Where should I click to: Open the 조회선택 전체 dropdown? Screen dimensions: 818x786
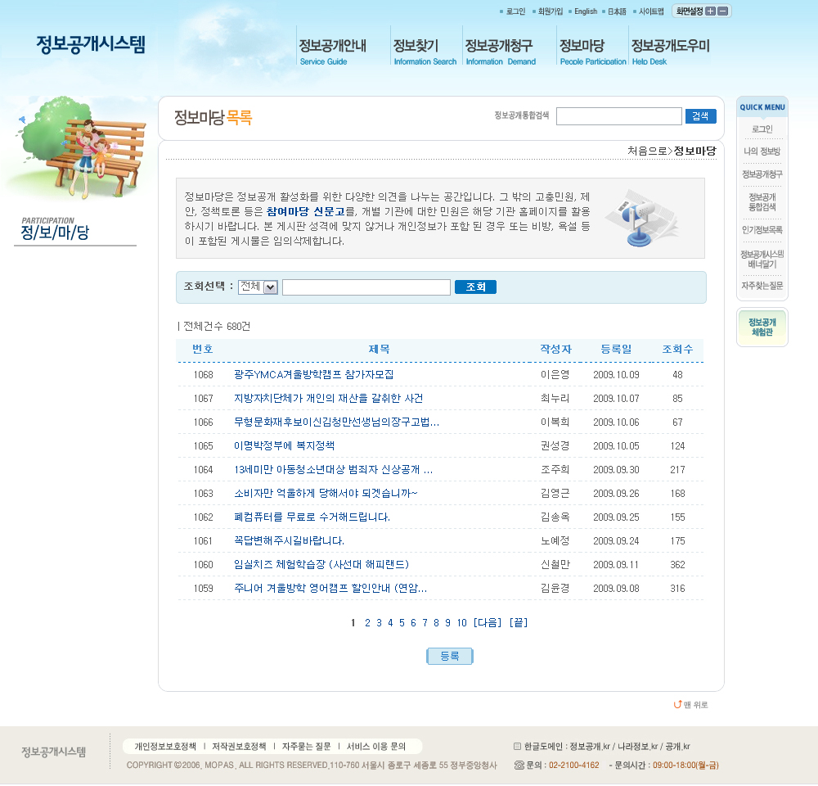tap(258, 287)
